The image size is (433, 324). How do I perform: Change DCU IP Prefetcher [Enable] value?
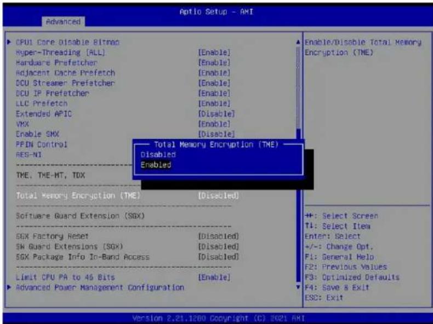coord(214,93)
